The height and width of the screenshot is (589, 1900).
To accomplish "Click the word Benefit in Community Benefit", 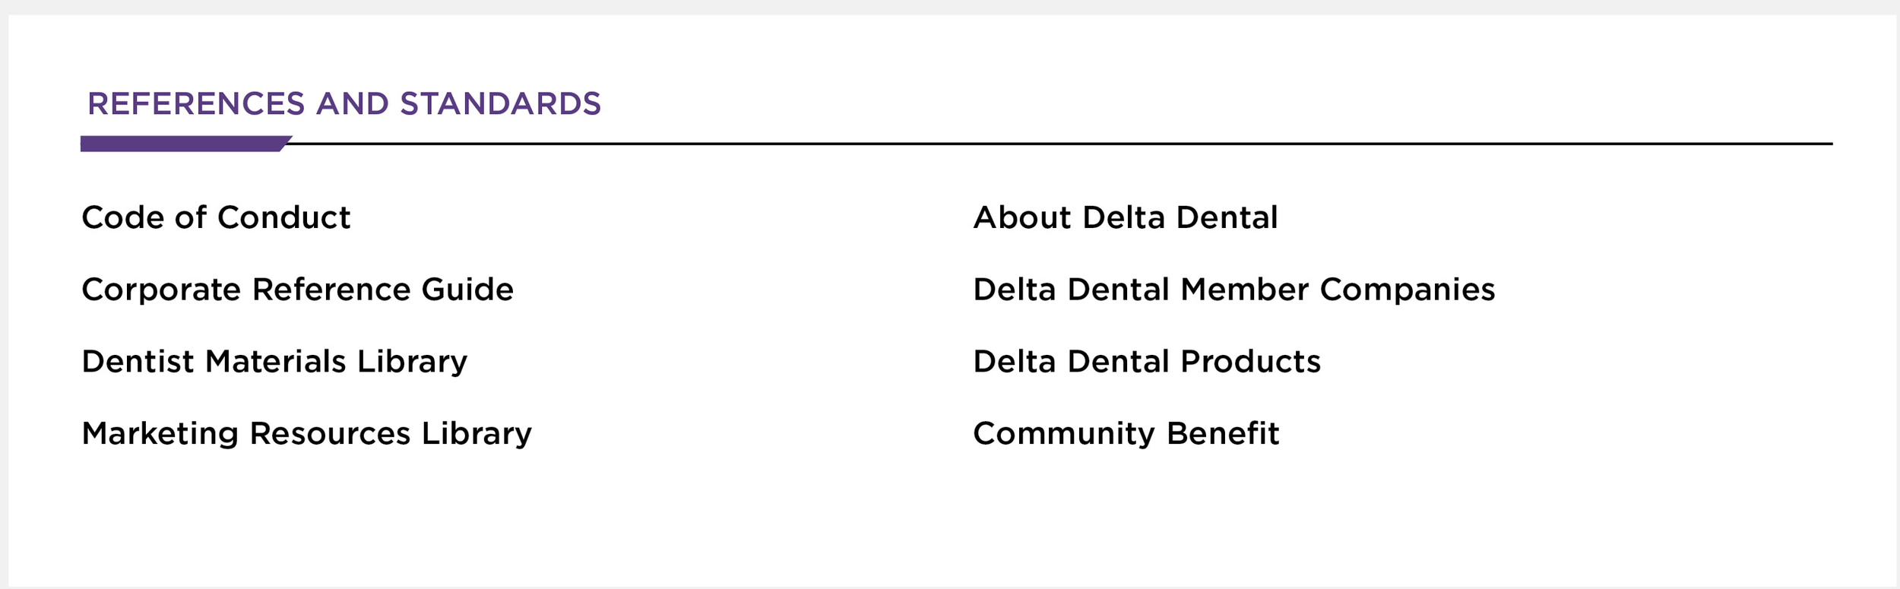I will click(1223, 435).
